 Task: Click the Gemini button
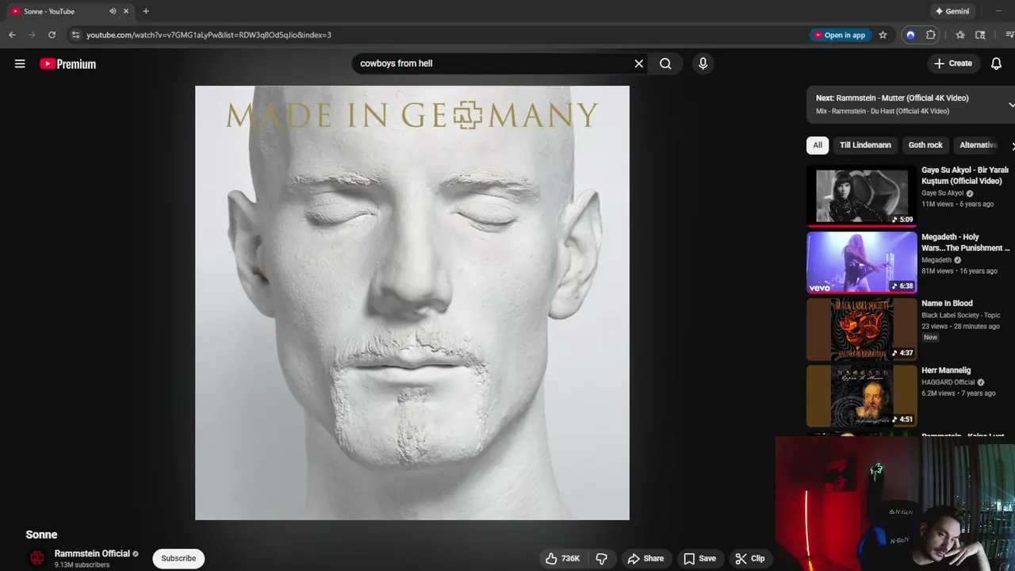pyautogui.click(x=952, y=11)
